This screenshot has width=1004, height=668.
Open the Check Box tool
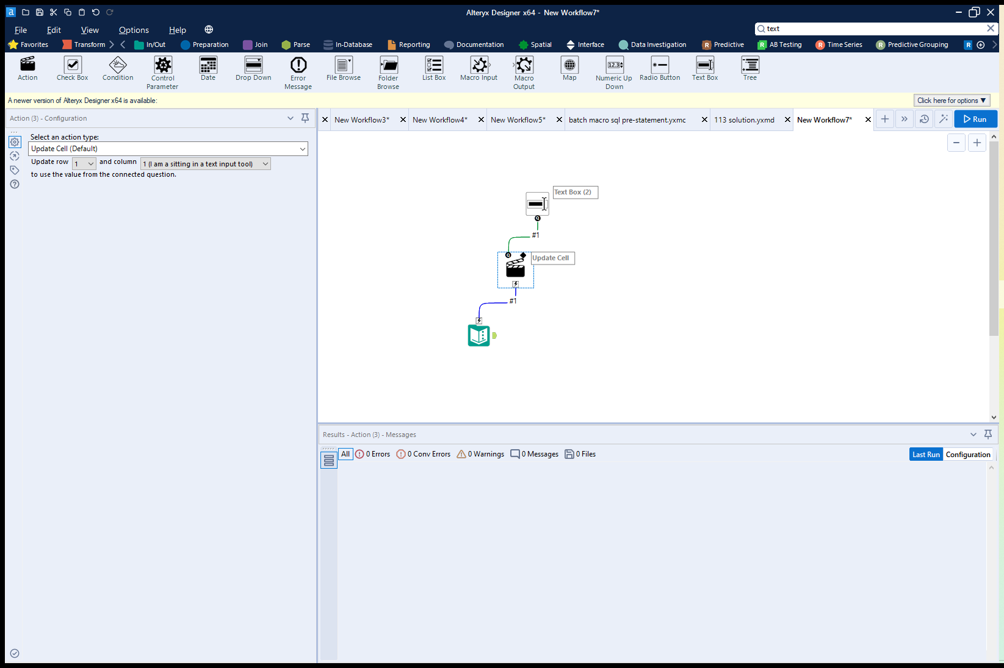72,69
